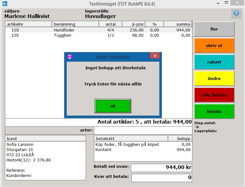Select the Kontant payment row

[x=143, y=149]
